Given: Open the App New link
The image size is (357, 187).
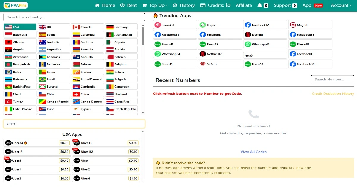Looking at the screenshot, I should click(x=312, y=5).
